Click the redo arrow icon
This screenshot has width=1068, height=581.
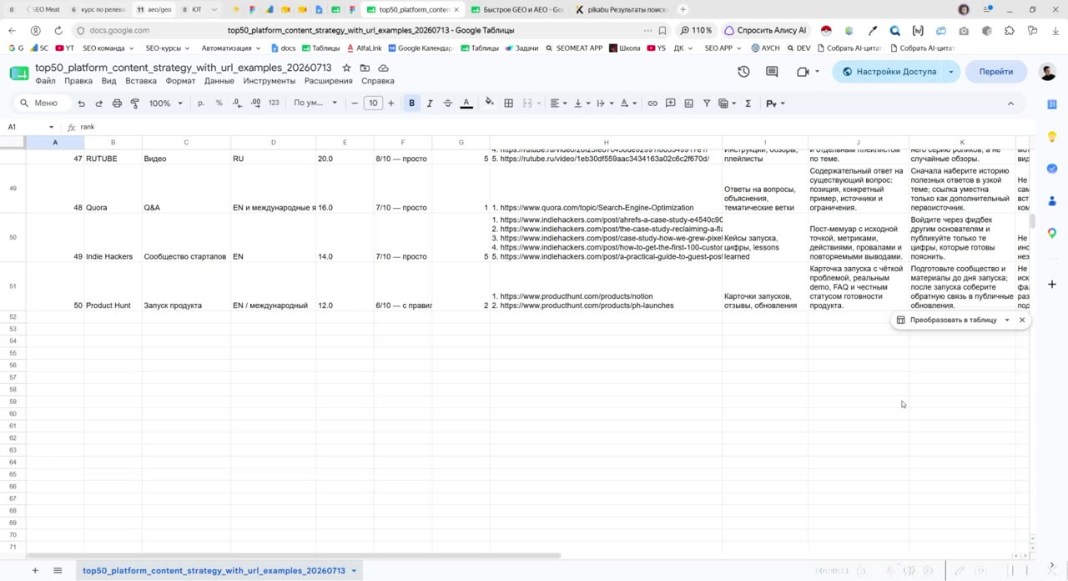coord(98,104)
